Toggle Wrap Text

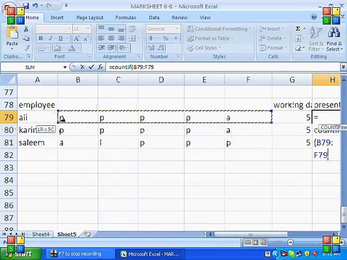[132, 29]
